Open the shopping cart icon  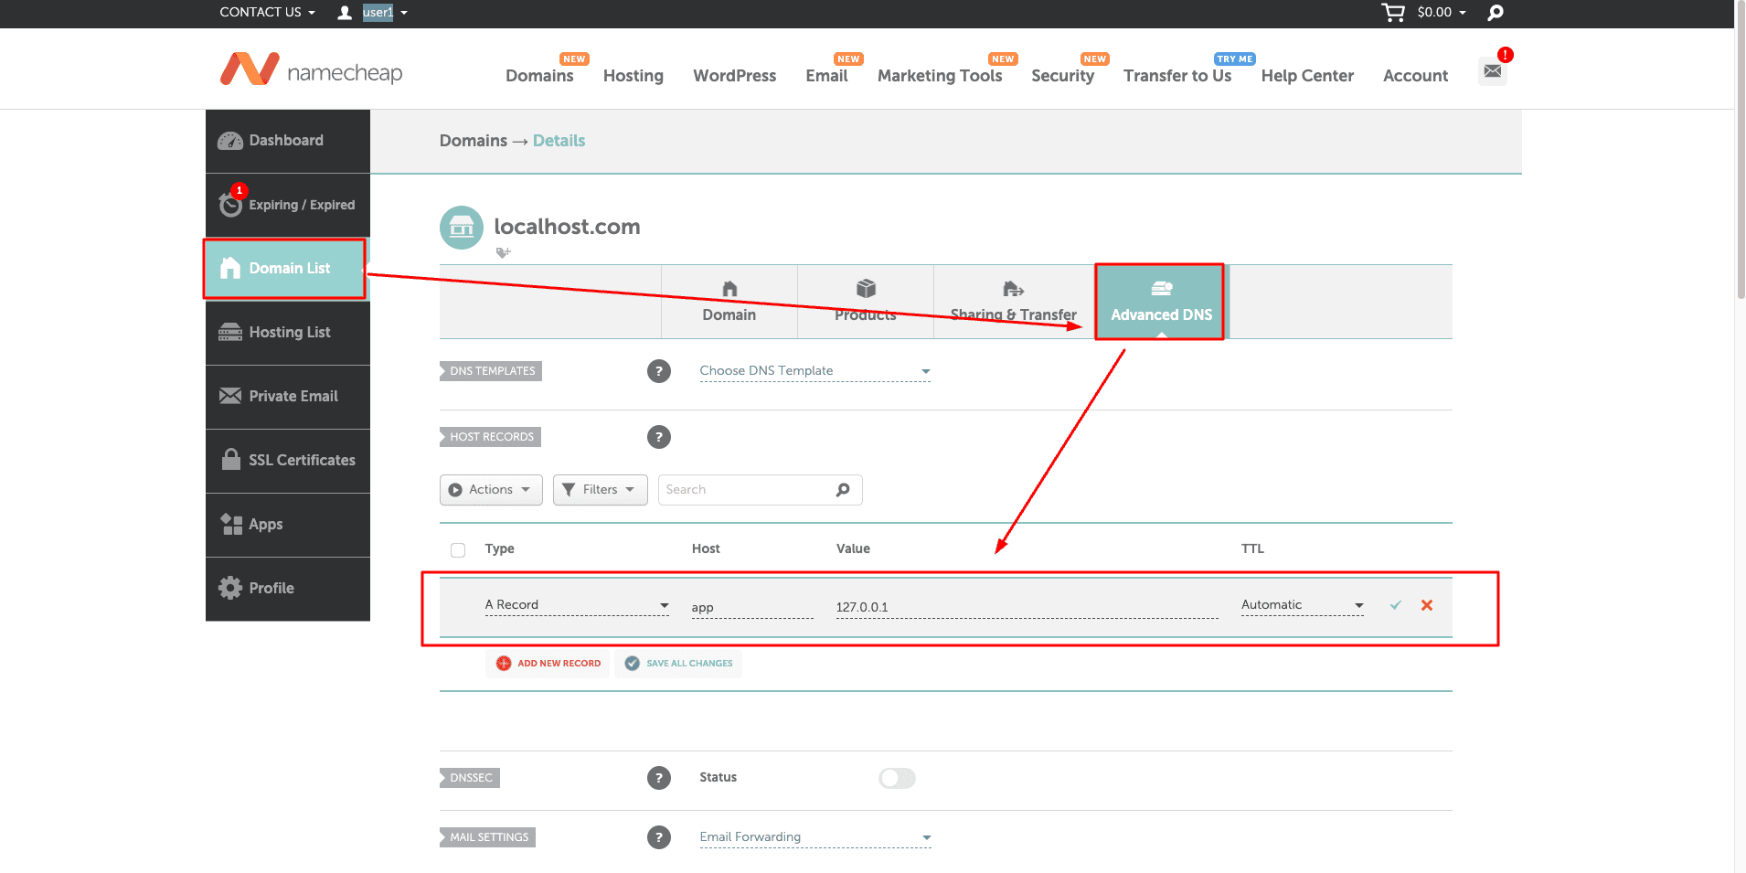[x=1393, y=13]
